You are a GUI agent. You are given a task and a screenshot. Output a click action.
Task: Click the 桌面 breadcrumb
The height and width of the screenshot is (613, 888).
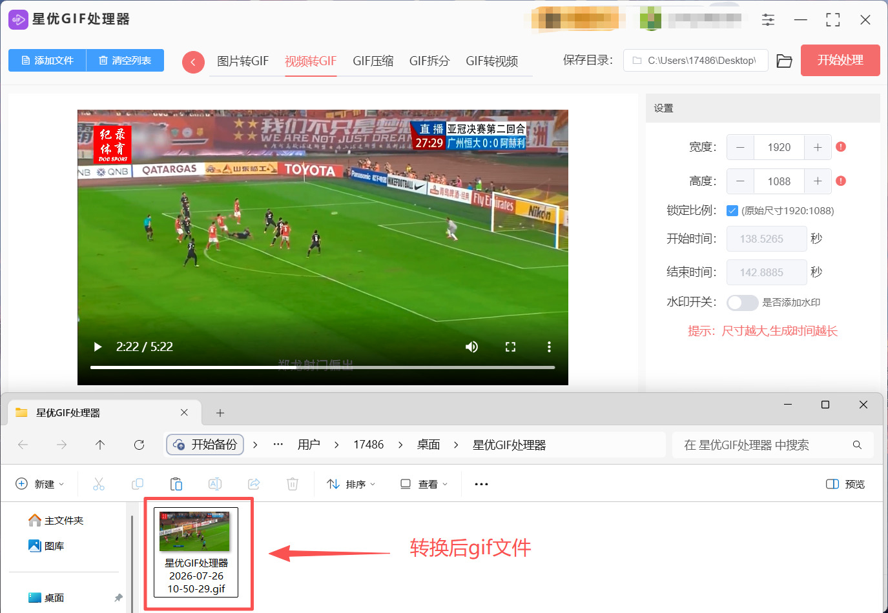428,445
